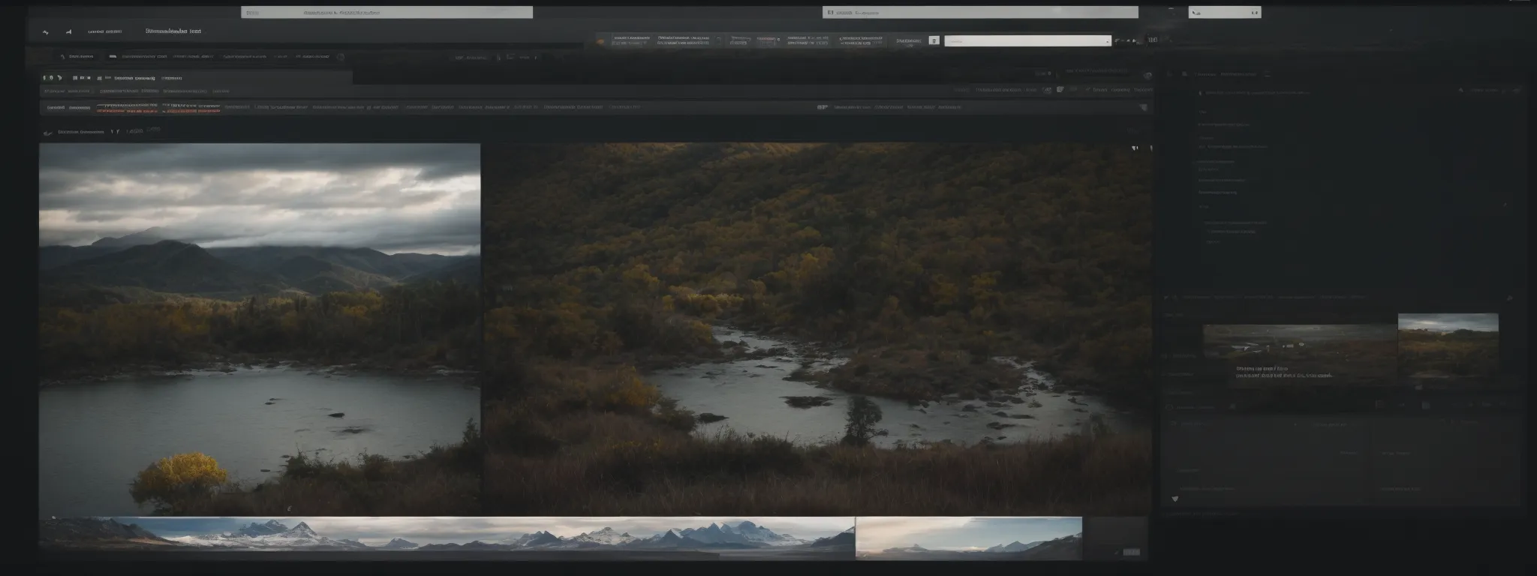This screenshot has width=1537, height=576.
Task: Toggle the round radio button in lower side panel
Action: [x=1168, y=407]
